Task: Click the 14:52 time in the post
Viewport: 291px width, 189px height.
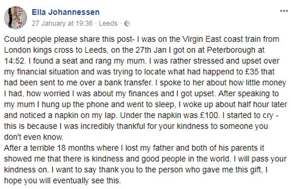Action: [14, 61]
